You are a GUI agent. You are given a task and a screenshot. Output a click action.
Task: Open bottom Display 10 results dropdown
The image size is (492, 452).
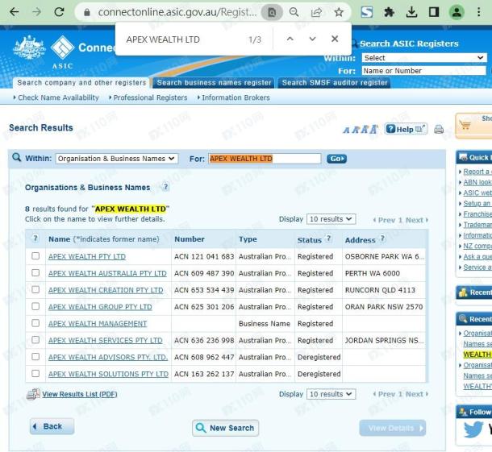point(331,394)
